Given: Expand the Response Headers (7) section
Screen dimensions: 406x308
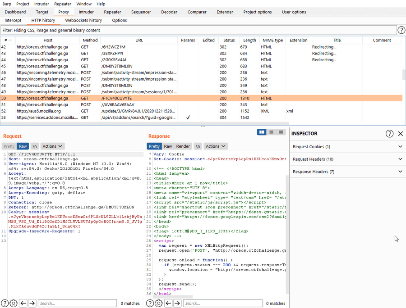Looking at the screenshot, I should point(347,172).
